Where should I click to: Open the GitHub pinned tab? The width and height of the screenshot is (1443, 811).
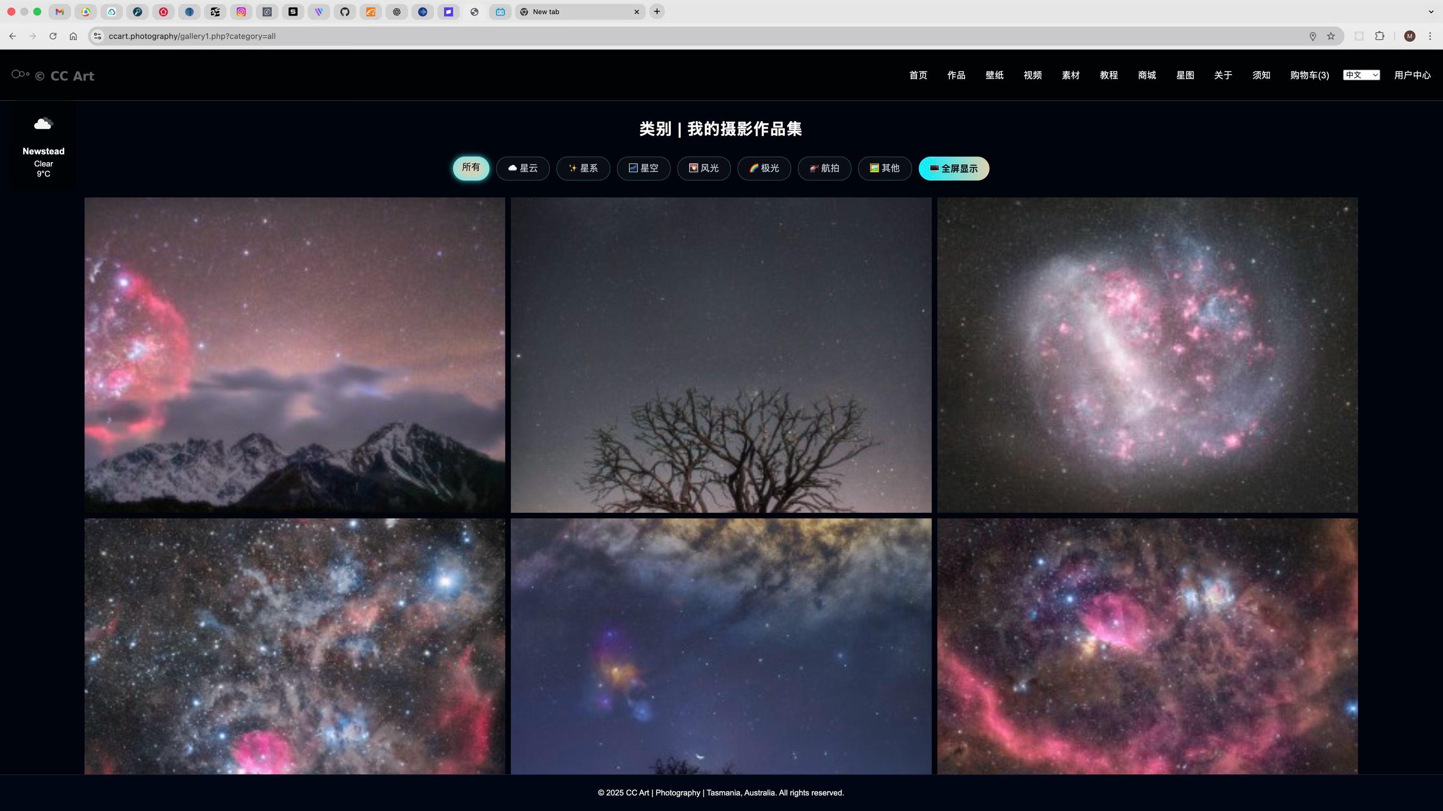pyautogui.click(x=345, y=12)
